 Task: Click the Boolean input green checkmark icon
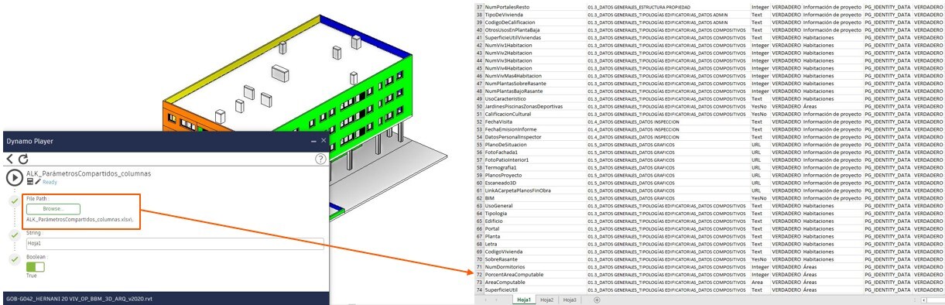click(15, 260)
